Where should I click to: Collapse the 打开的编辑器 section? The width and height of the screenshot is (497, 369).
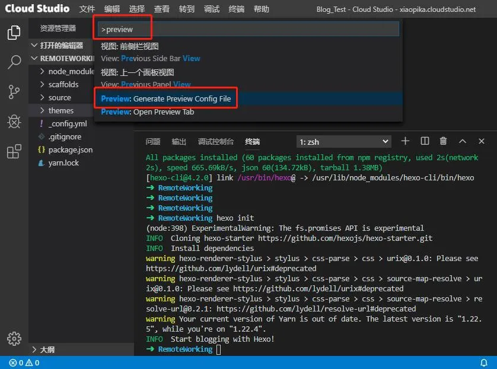tap(62, 45)
